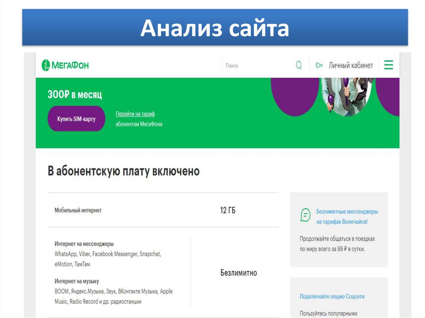Screen dimensions: 425x318
Task: Follow the Перейти на тариф link
Action: point(135,114)
